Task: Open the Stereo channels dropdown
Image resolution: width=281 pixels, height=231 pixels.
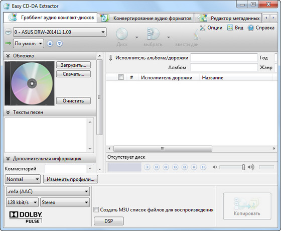Action: point(65,202)
